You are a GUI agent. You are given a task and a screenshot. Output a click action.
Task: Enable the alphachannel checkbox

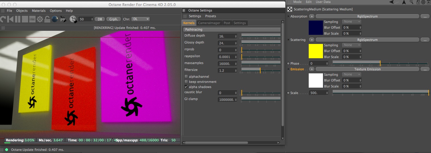point(186,76)
